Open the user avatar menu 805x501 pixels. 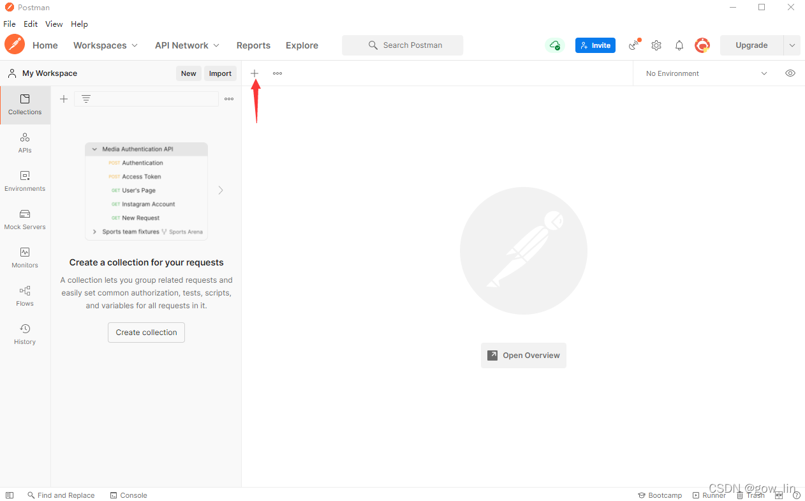click(702, 45)
